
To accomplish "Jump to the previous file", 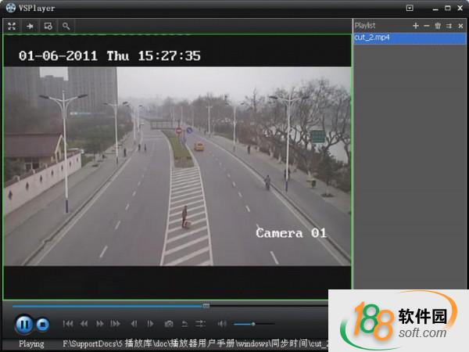I will coord(68,324).
